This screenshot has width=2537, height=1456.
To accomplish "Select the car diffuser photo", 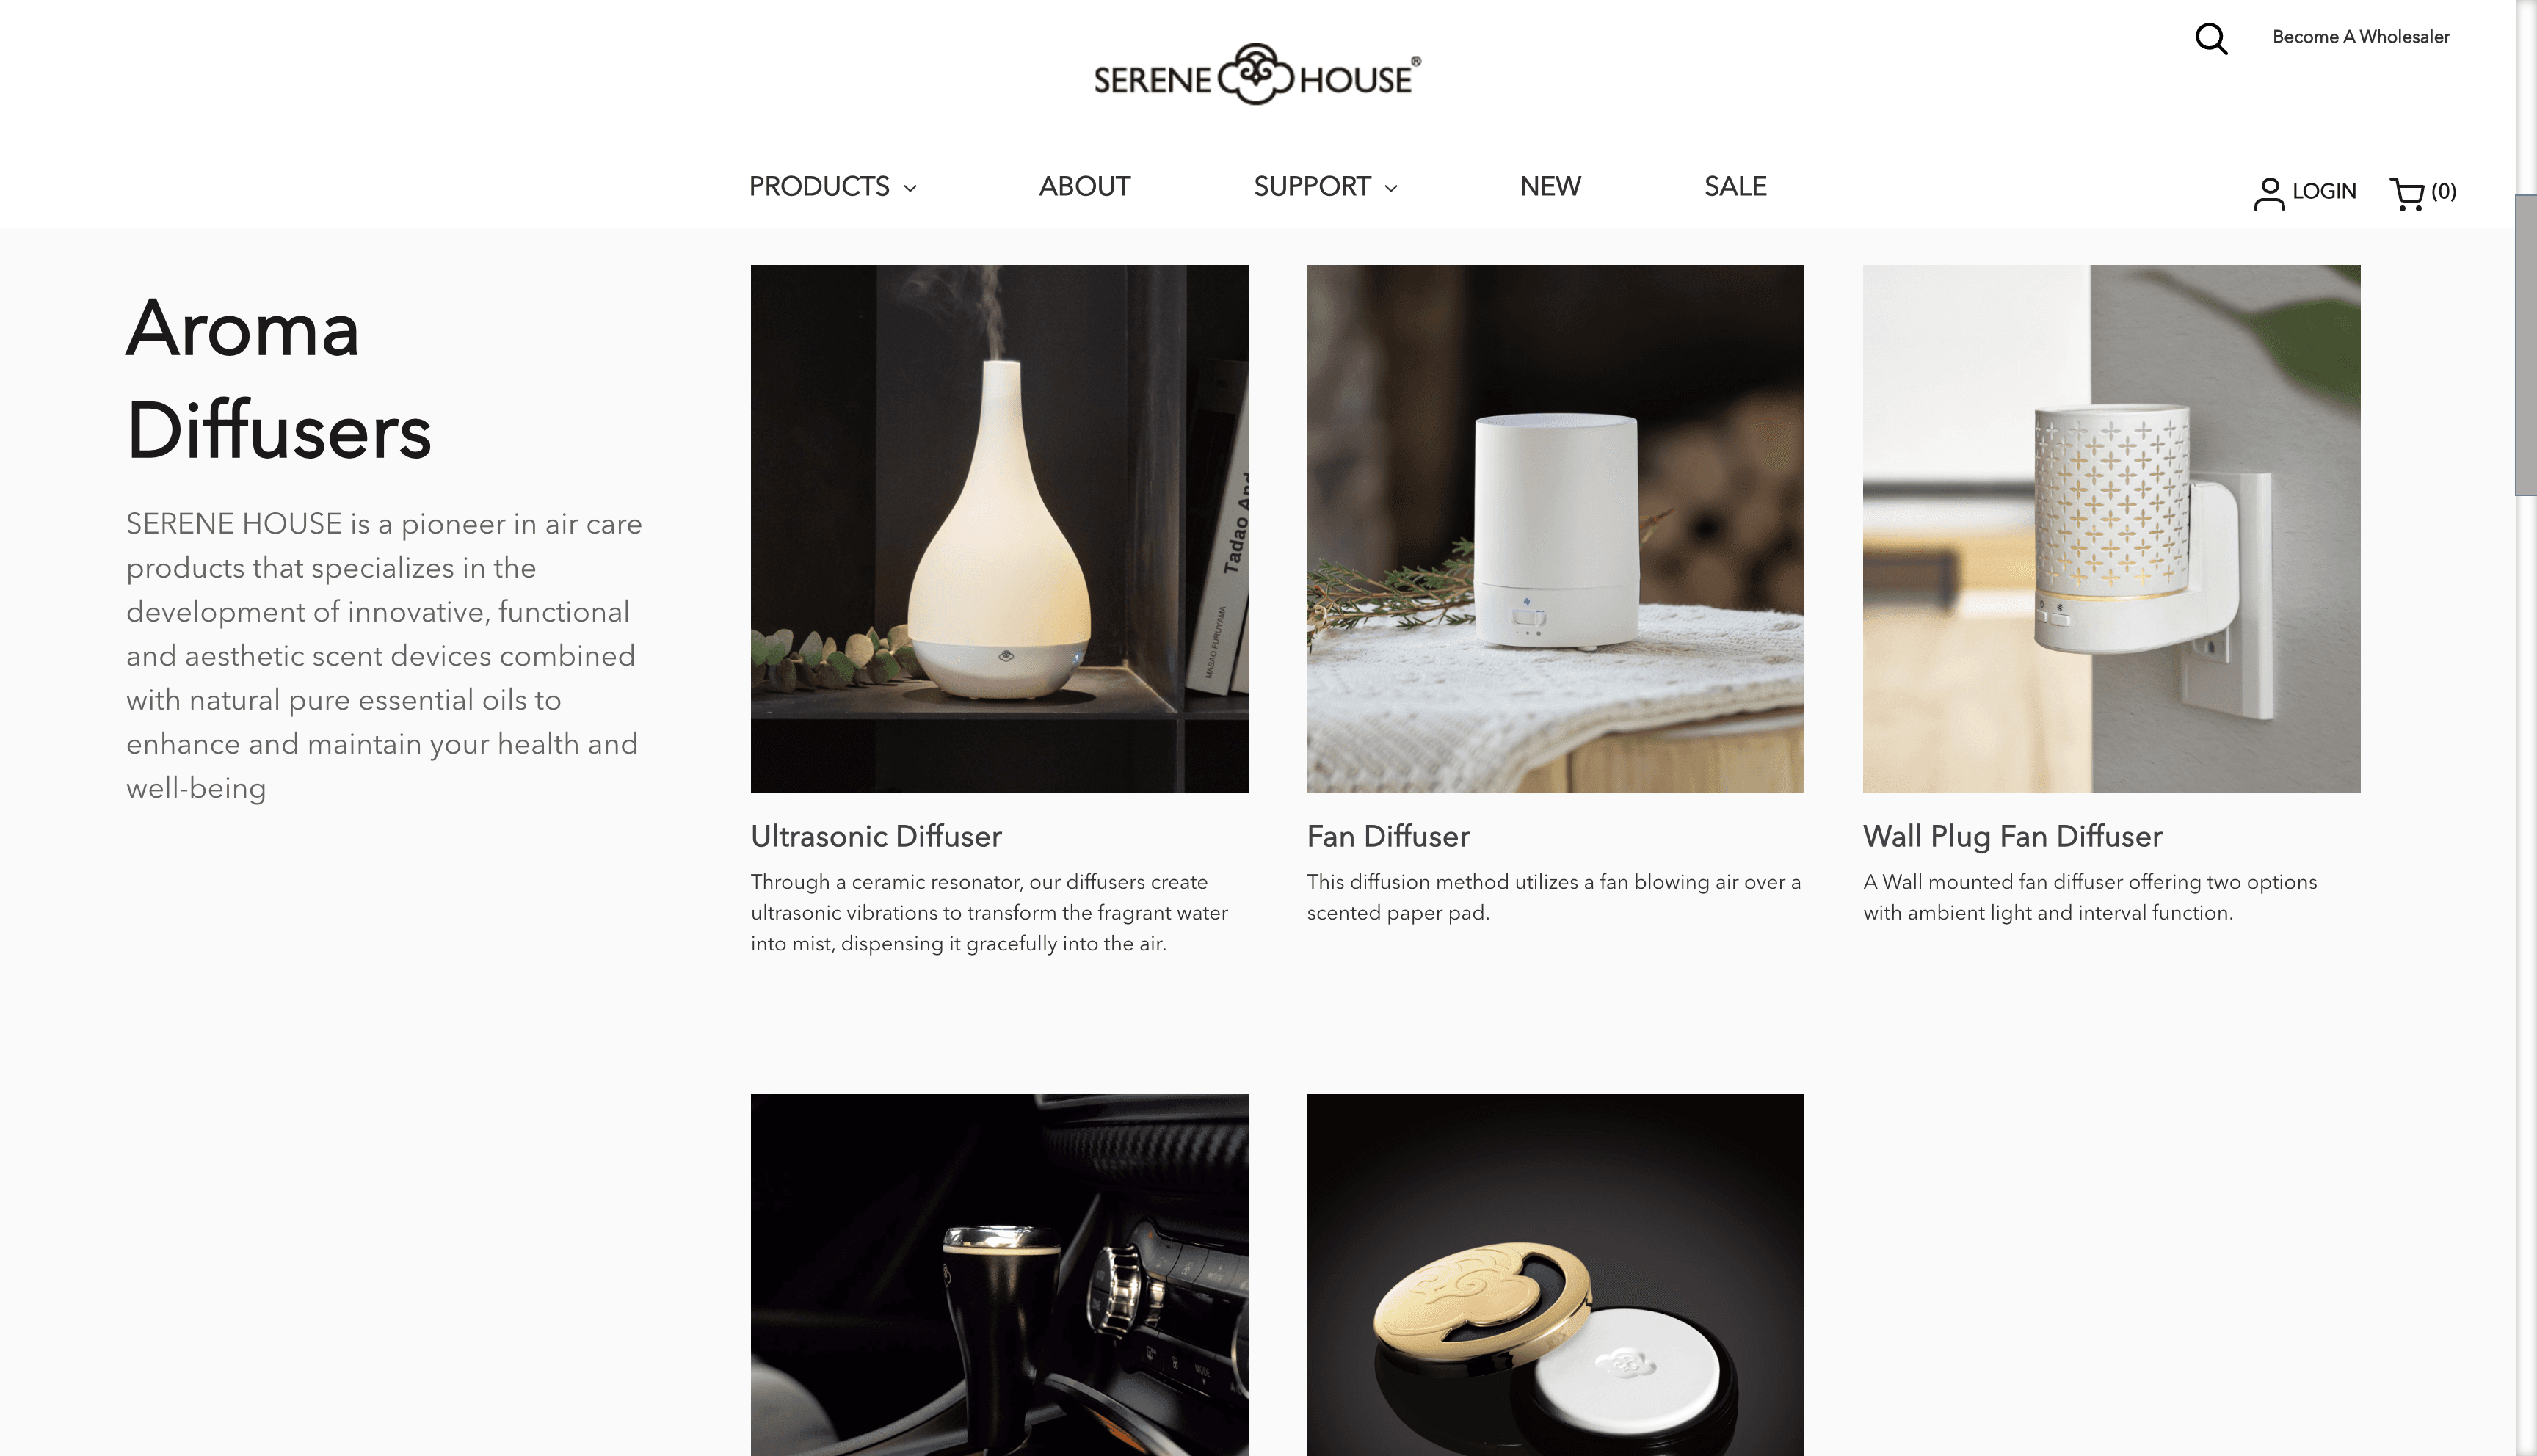I will (999, 1275).
